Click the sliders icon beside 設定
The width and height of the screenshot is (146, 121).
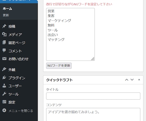coord(4,102)
